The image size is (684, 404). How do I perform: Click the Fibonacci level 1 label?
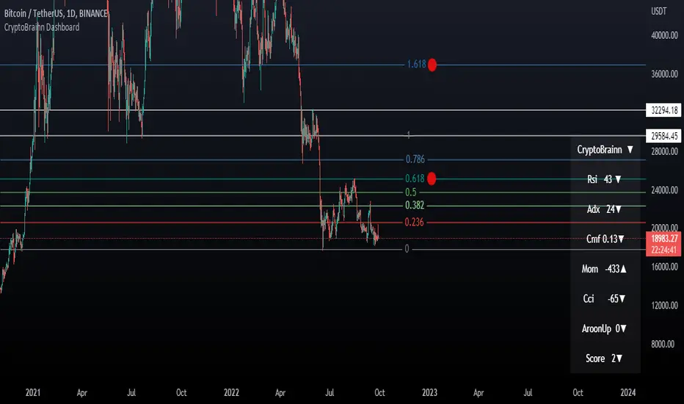point(408,135)
